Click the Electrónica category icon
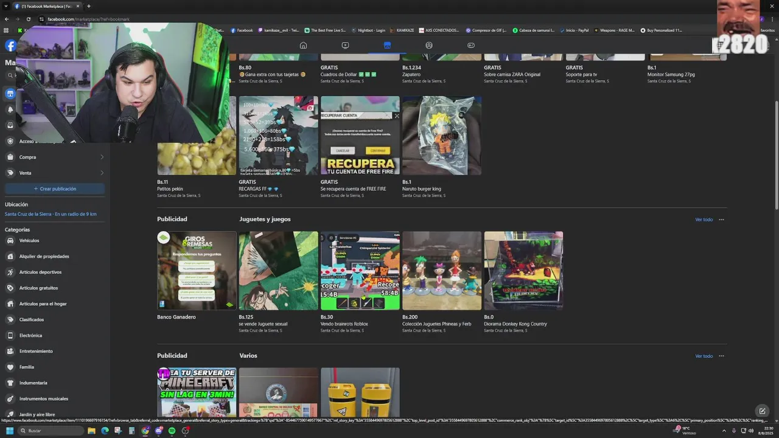 point(10,335)
